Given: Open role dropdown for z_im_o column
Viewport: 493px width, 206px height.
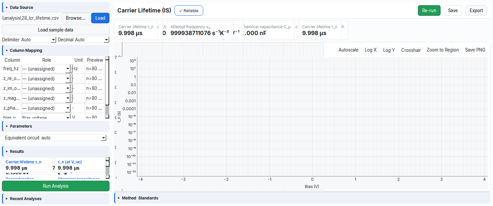Looking at the screenshot, I should pos(46,89).
